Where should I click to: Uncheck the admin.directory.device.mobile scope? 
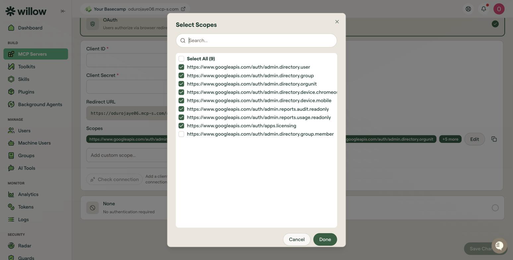click(x=181, y=100)
